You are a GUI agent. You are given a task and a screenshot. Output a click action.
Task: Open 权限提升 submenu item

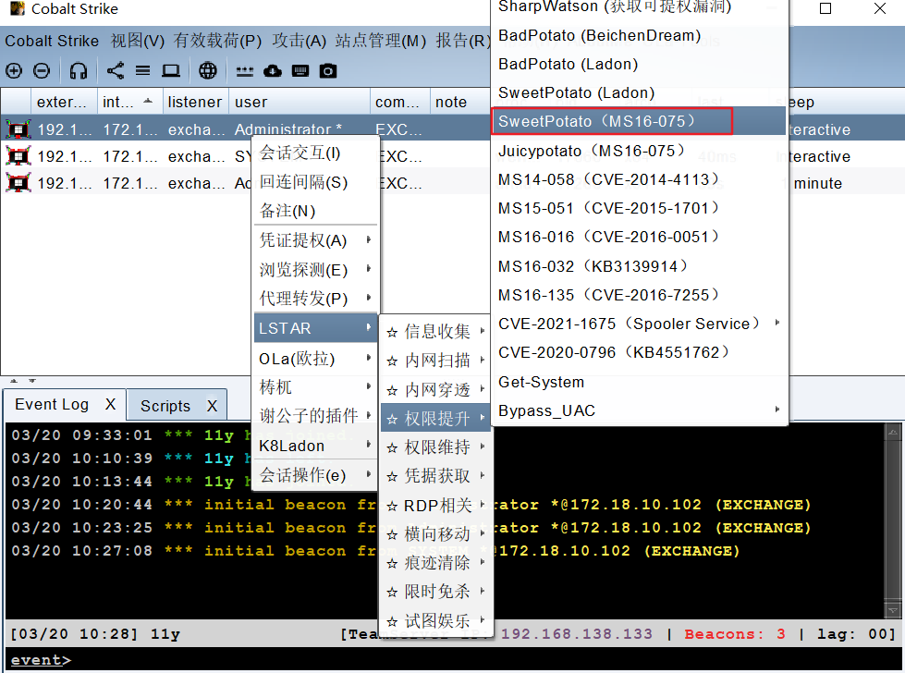[x=435, y=418]
